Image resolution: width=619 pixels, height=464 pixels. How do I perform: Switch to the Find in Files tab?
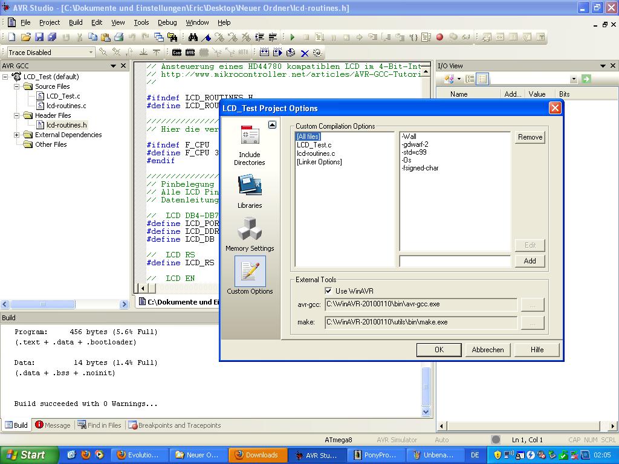[x=100, y=425]
